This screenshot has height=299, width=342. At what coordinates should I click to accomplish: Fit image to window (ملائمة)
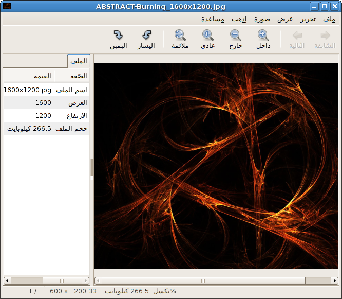pyautogui.click(x=180, y=39)
